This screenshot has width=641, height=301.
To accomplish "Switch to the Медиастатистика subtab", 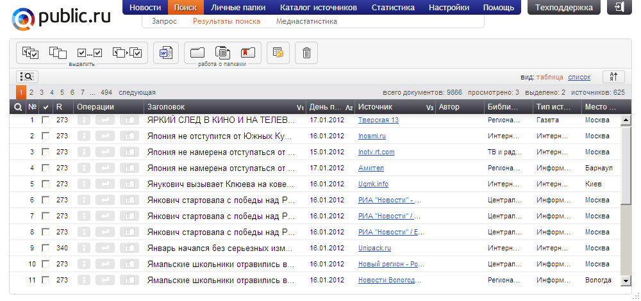I will point(306,21).
